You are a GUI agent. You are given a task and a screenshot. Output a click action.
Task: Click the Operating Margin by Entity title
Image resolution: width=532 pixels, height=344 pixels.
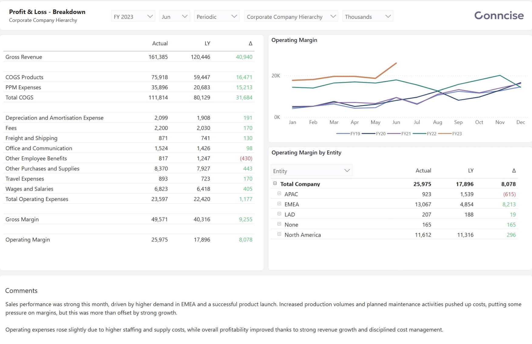click(x=306, y=153)
